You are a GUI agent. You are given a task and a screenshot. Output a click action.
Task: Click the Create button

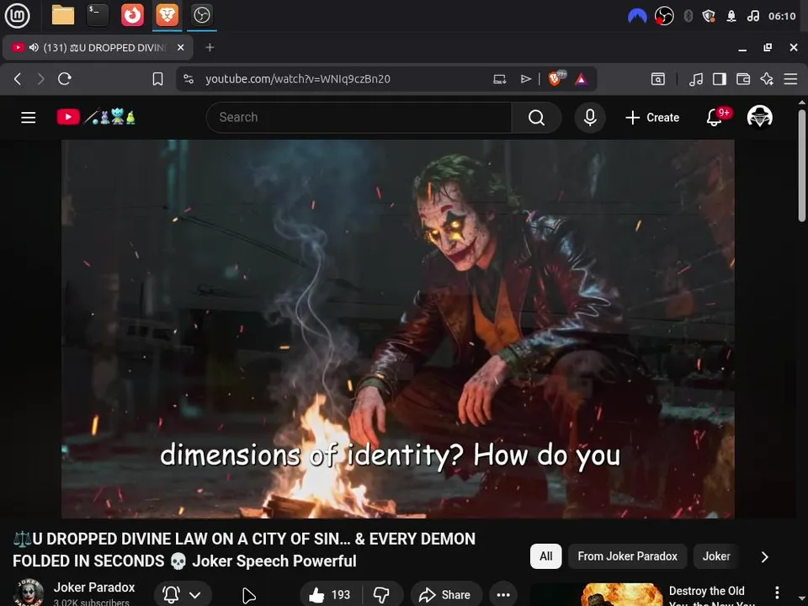click(x=652, y=118)
